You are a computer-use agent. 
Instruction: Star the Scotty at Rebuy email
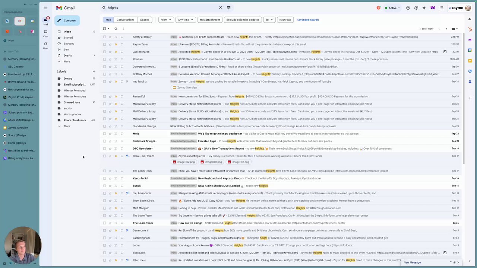coord(110,37)
